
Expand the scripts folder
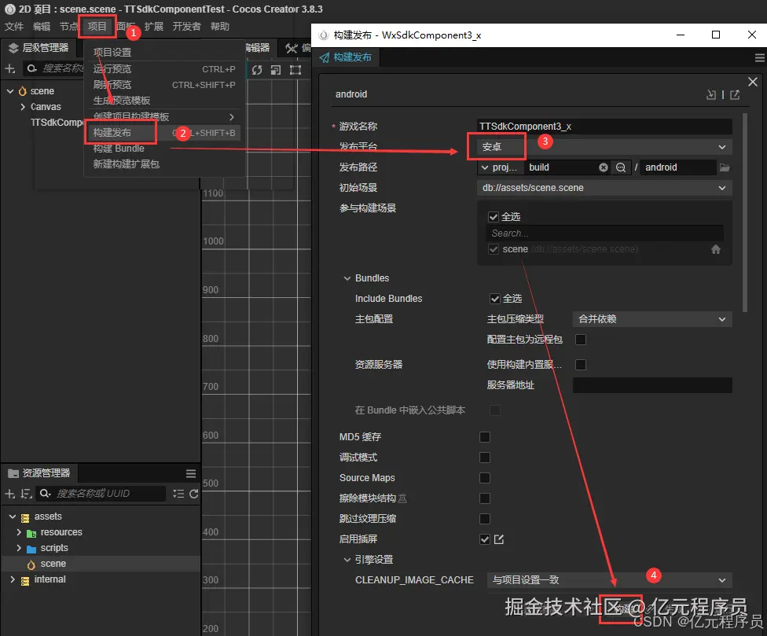[19, 548]
